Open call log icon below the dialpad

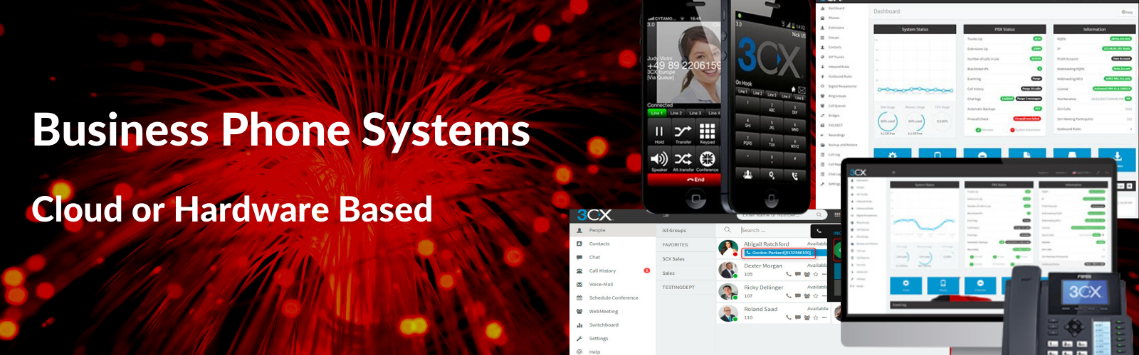point(794,176)
